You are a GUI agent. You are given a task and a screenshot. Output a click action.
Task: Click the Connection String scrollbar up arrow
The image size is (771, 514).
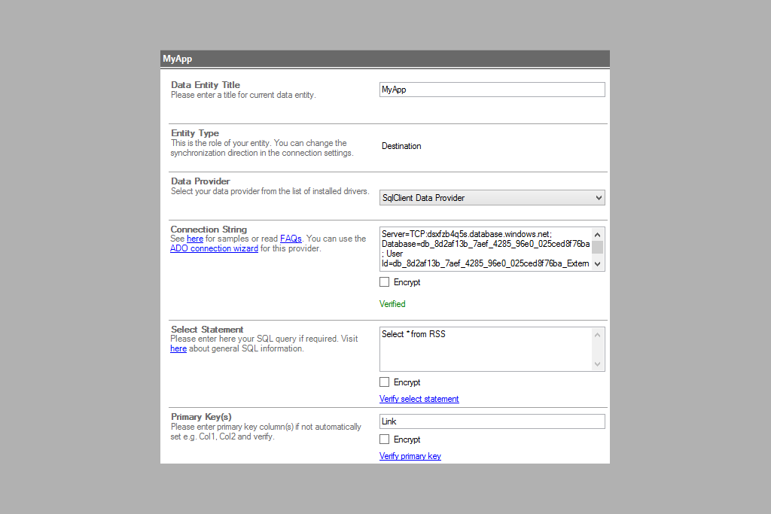598,234
